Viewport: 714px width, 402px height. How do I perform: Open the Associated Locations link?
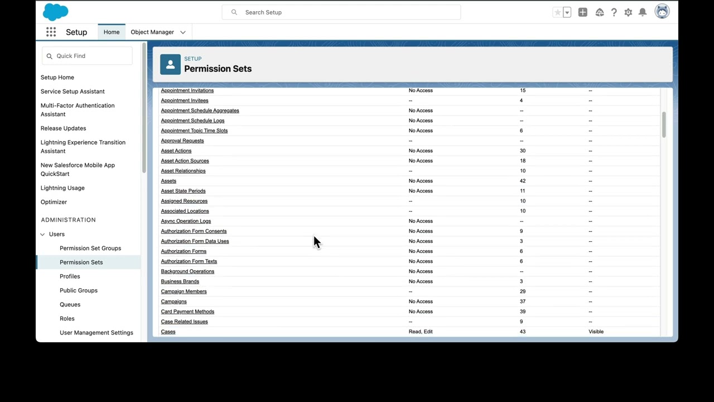185,211
